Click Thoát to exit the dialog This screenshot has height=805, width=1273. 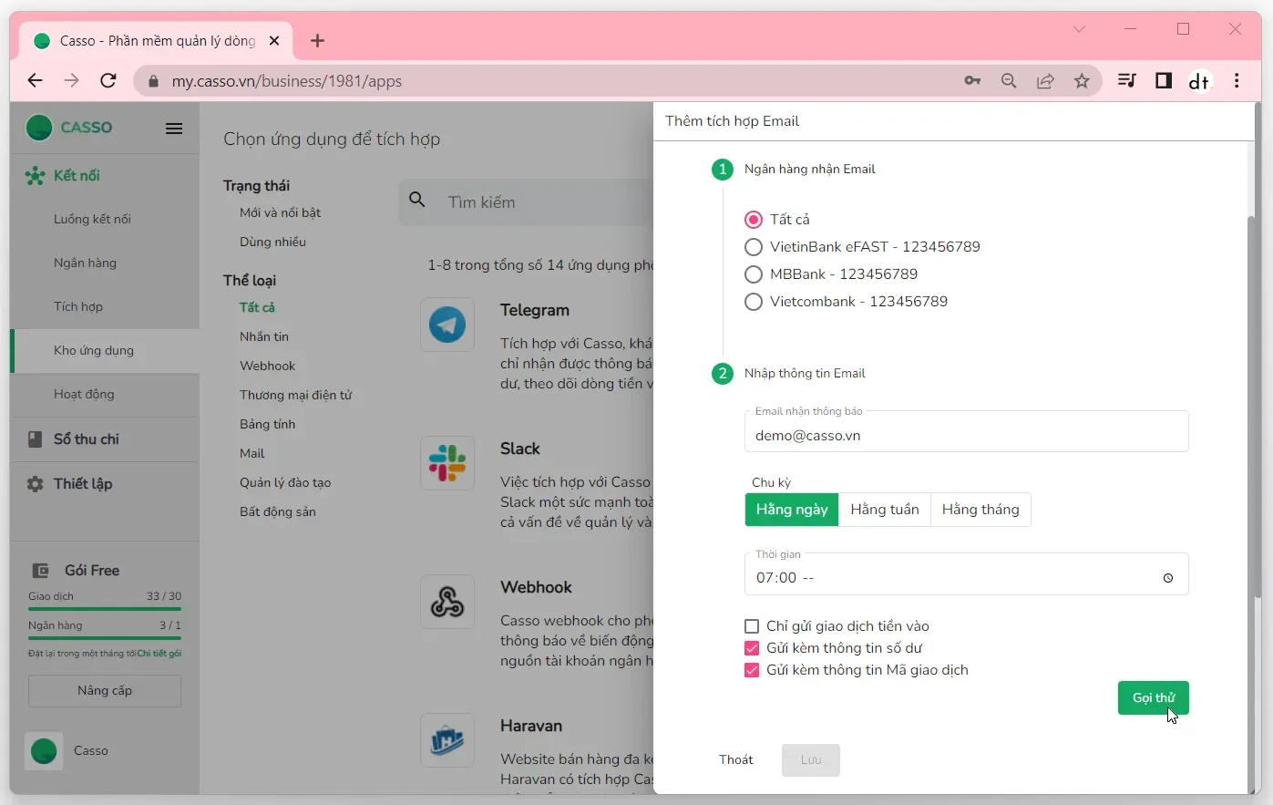click(736, 760)
